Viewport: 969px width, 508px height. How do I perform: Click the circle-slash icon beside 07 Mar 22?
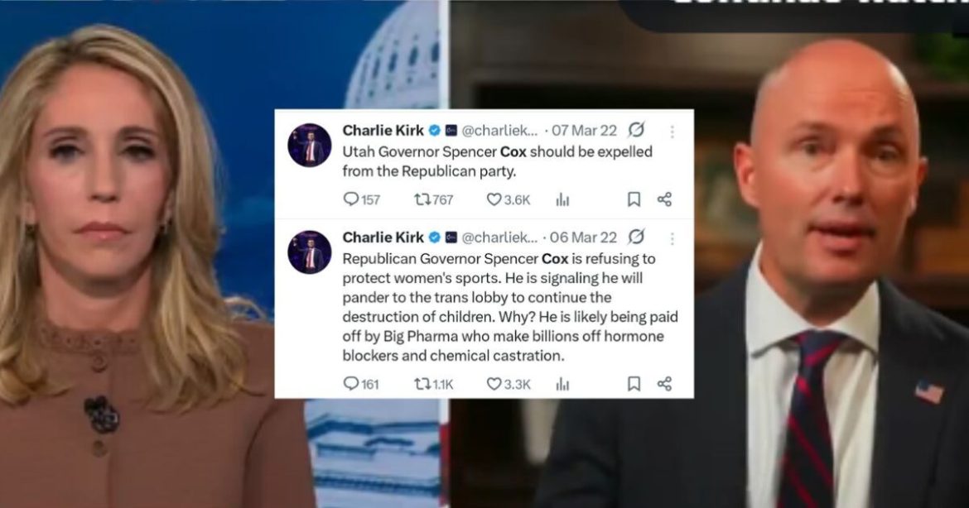point(636,130)
